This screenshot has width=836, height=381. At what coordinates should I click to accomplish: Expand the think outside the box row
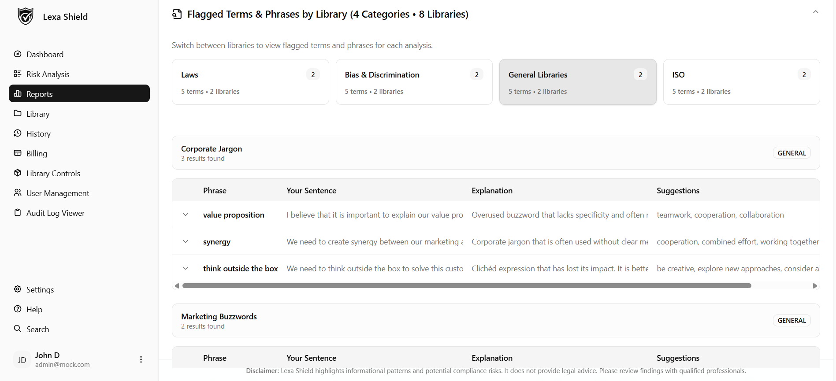point(186,269)
